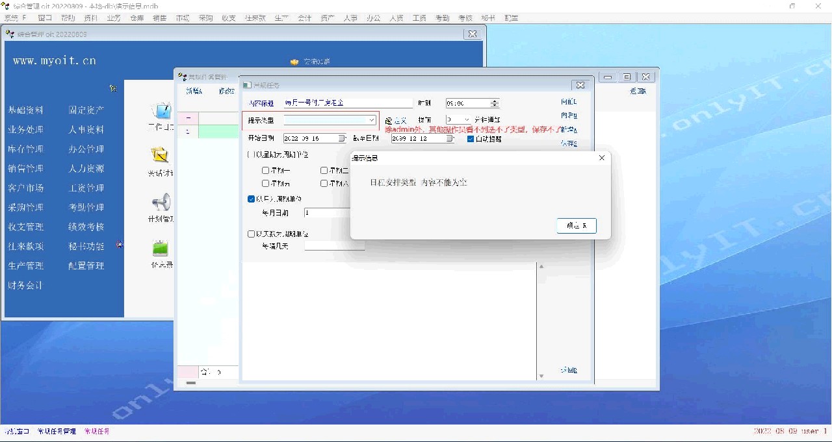Click the down arrow of the notes scrollbar
This screenshot has width=832, height=442.
[x=541, y=376]
